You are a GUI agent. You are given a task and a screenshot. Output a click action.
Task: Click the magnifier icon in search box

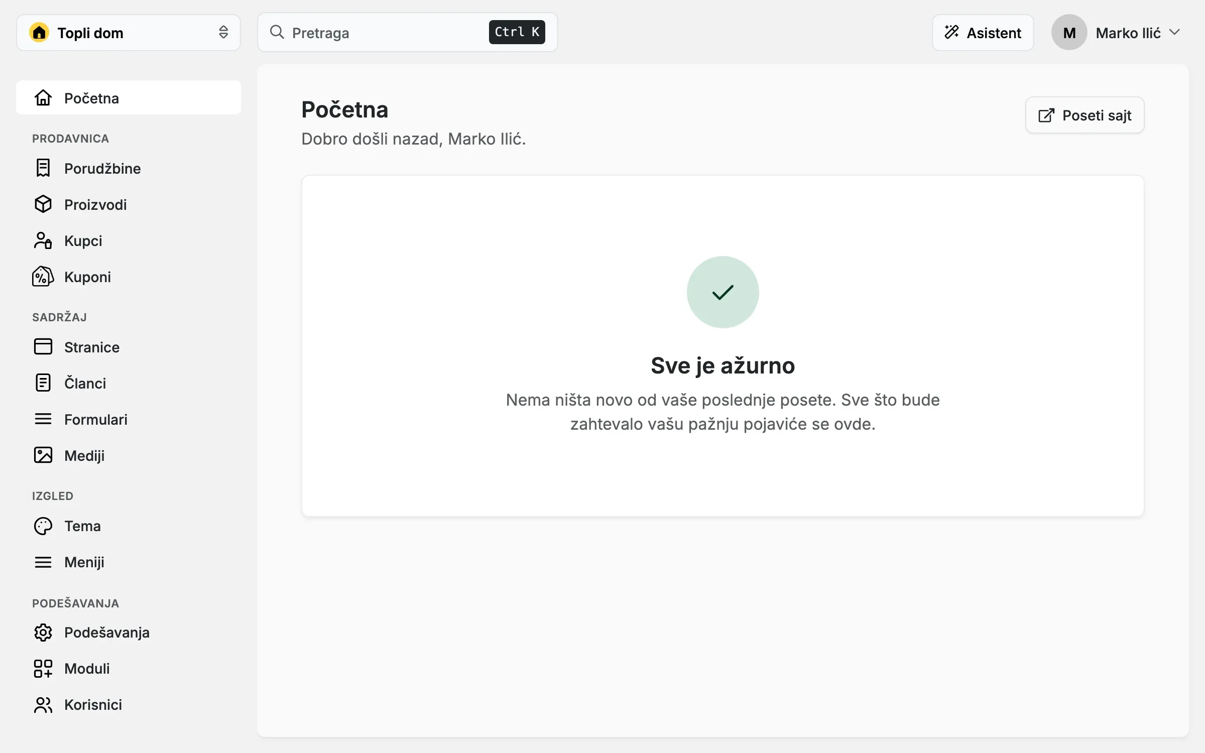277,32
